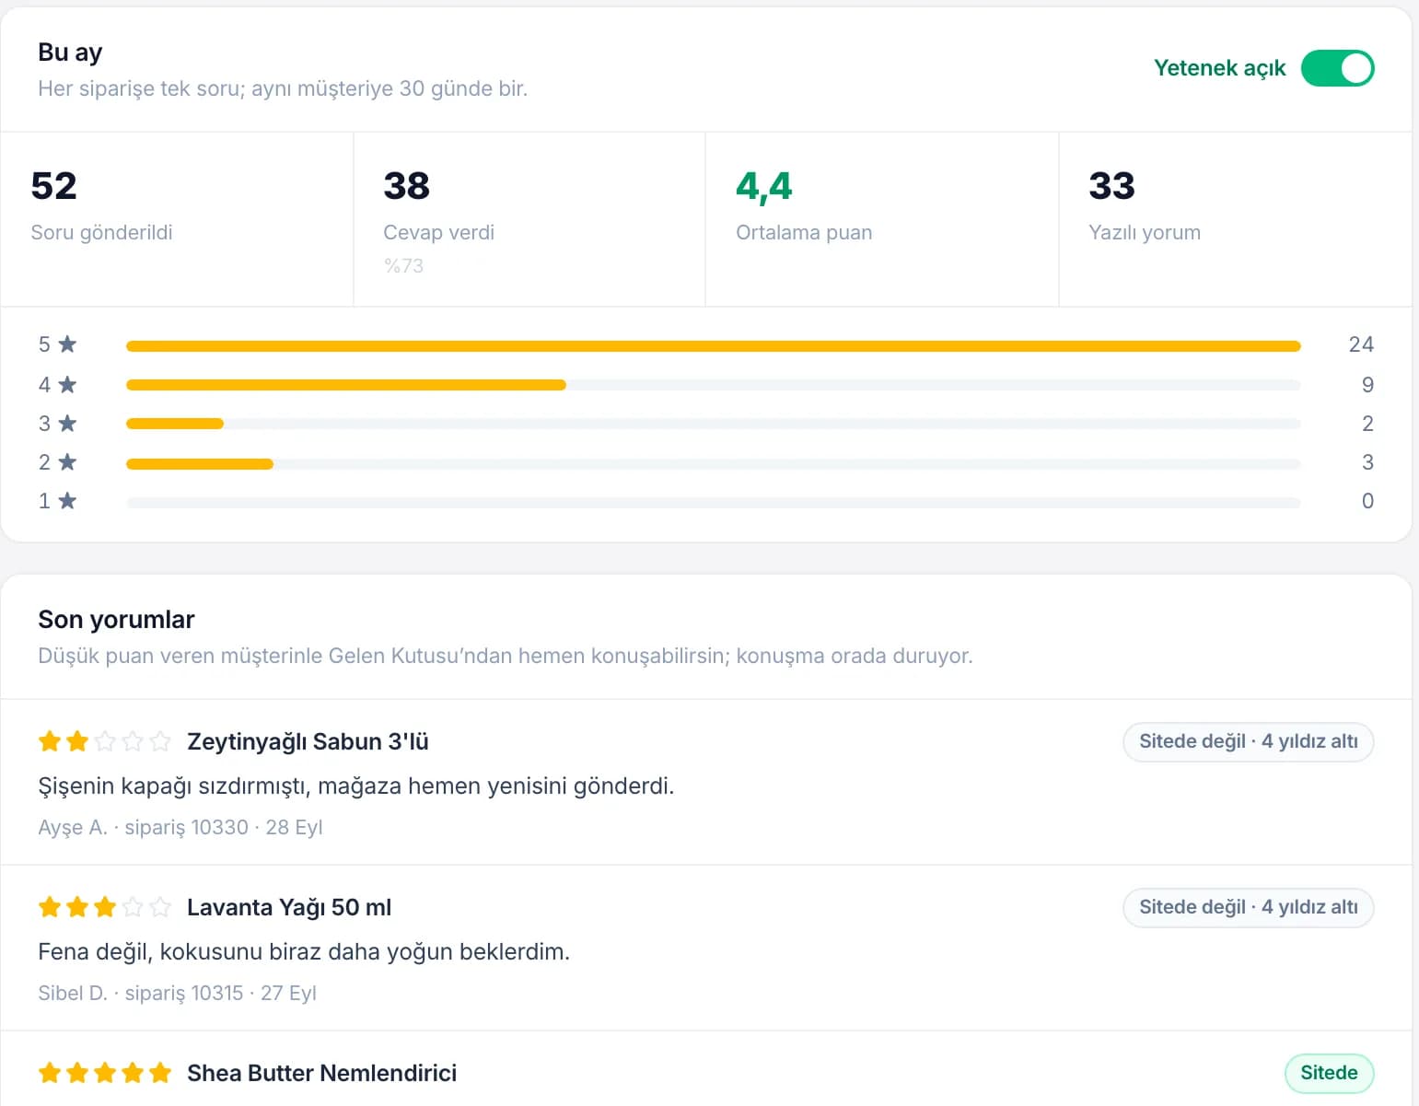Click the 5-star rating progress bar

pos(714,346)
